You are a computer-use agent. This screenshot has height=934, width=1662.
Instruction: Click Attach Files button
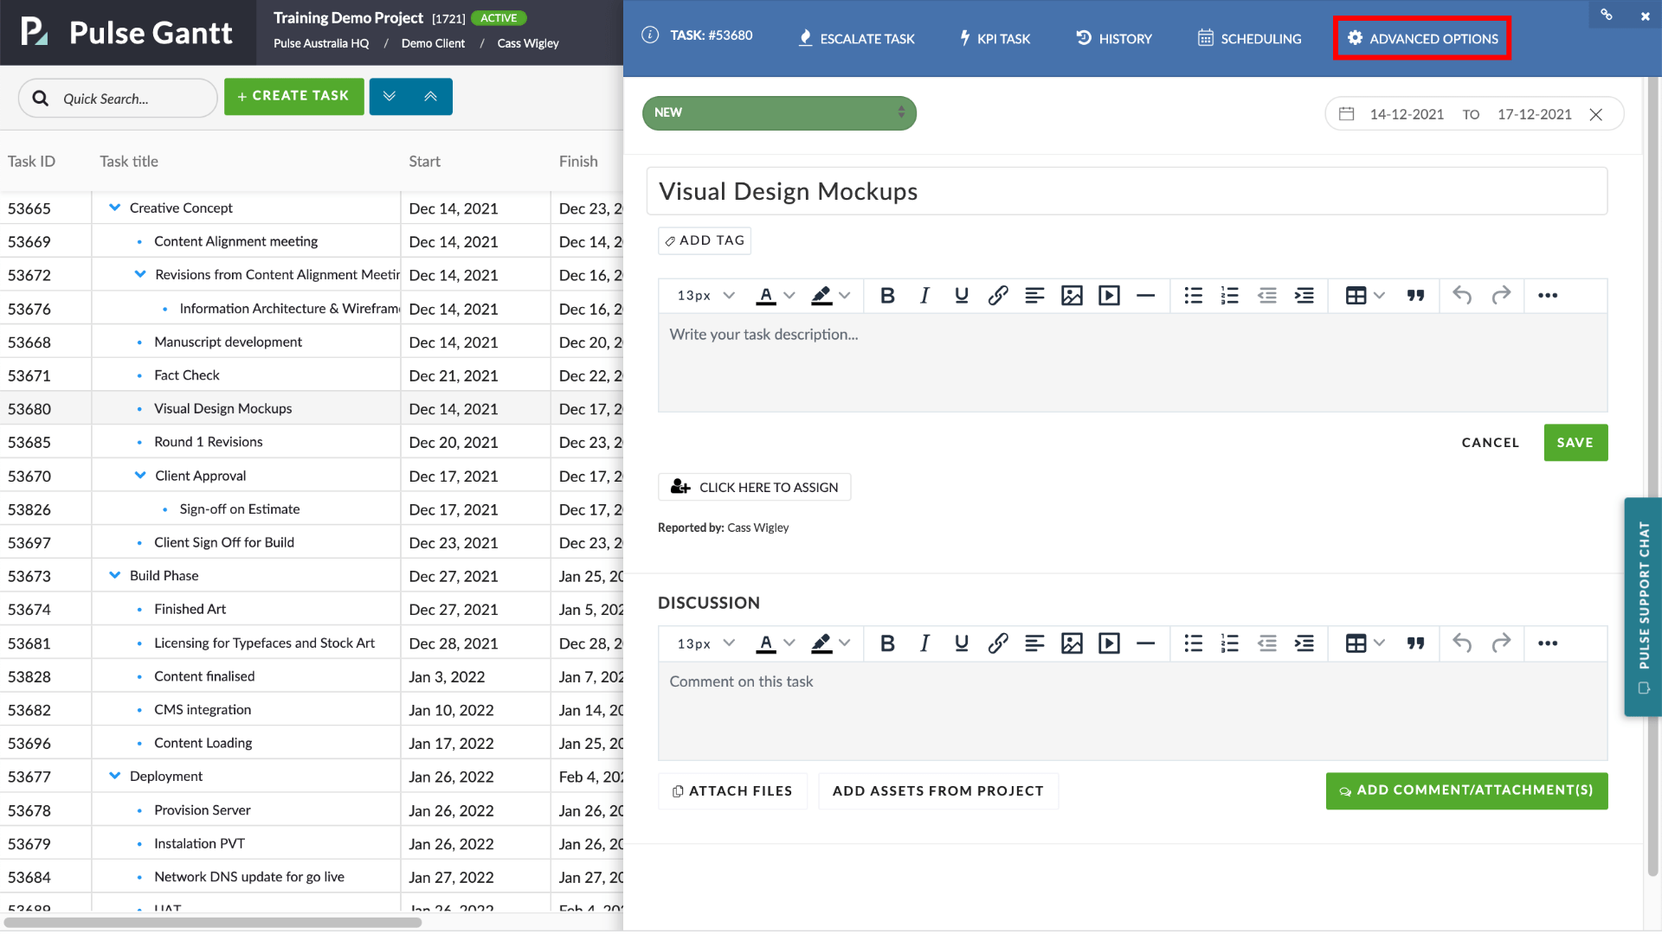click(x=732, y=791)
